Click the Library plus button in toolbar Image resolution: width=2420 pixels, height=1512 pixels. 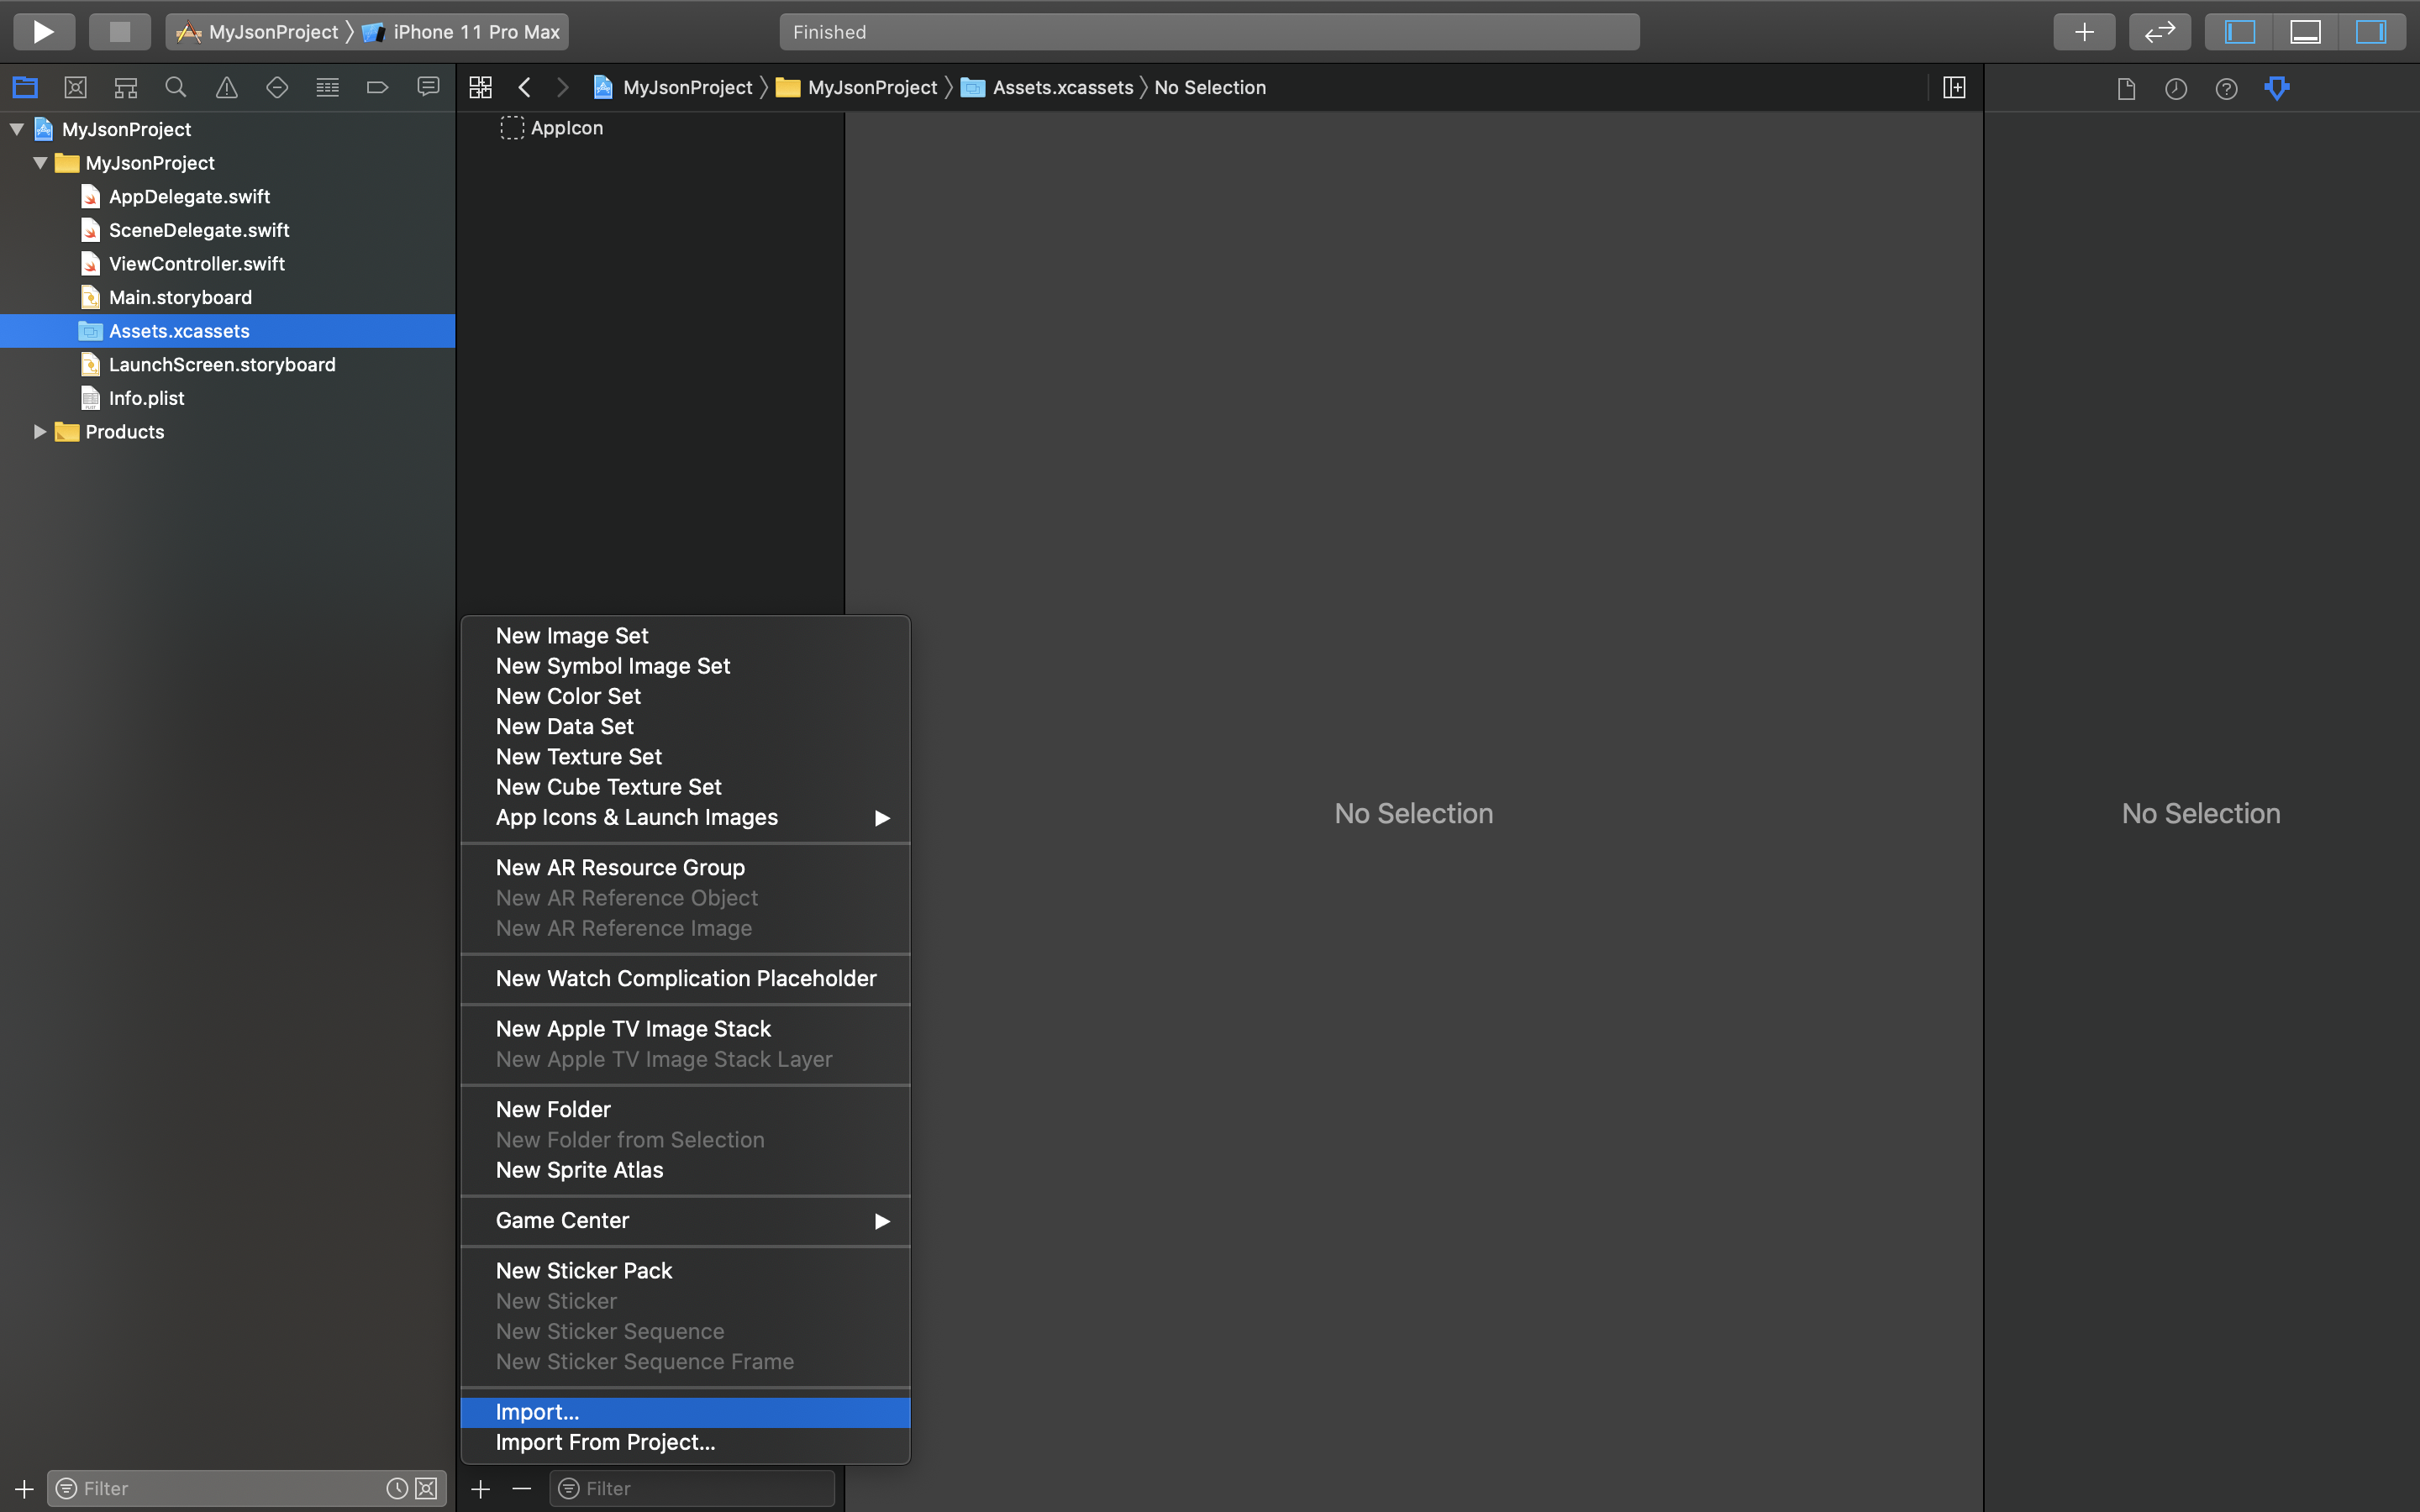tap(2084, 32)
